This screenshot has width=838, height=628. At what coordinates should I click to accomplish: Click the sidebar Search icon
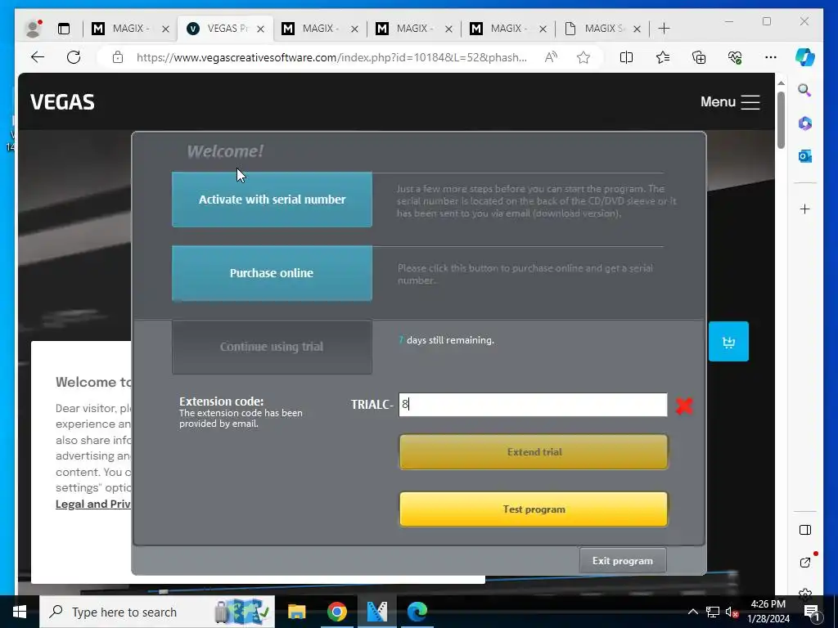805,90
